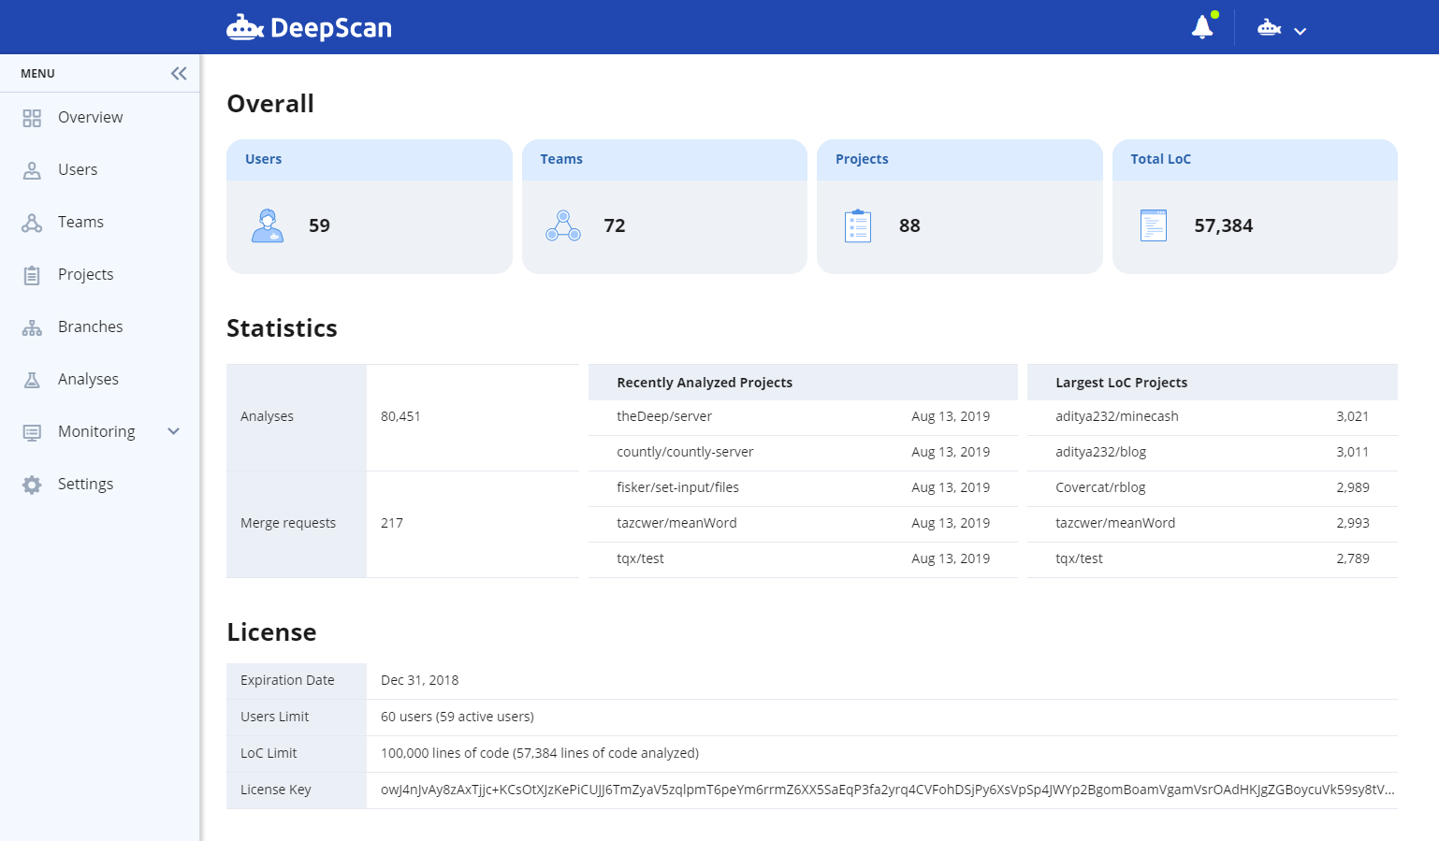Click the 100,000 lines of code limit
Screen dimensions: 1439x841
(x=540, y=753)
